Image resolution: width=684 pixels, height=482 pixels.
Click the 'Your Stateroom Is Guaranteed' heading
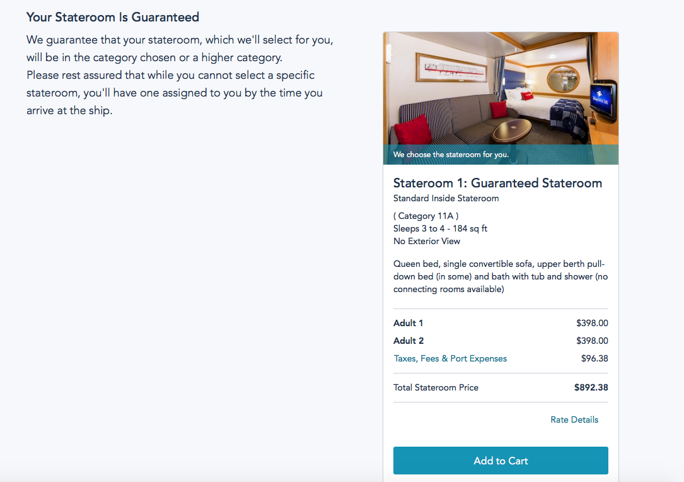click(x=113, y=17)
